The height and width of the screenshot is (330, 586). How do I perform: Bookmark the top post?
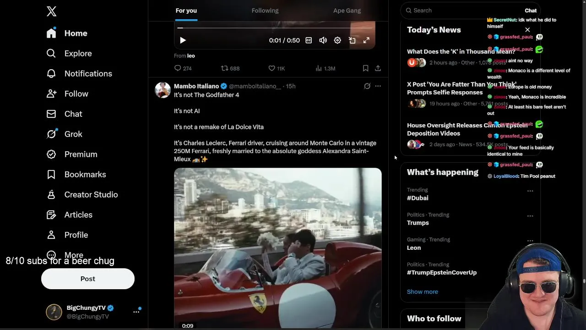tap(365, 68)
